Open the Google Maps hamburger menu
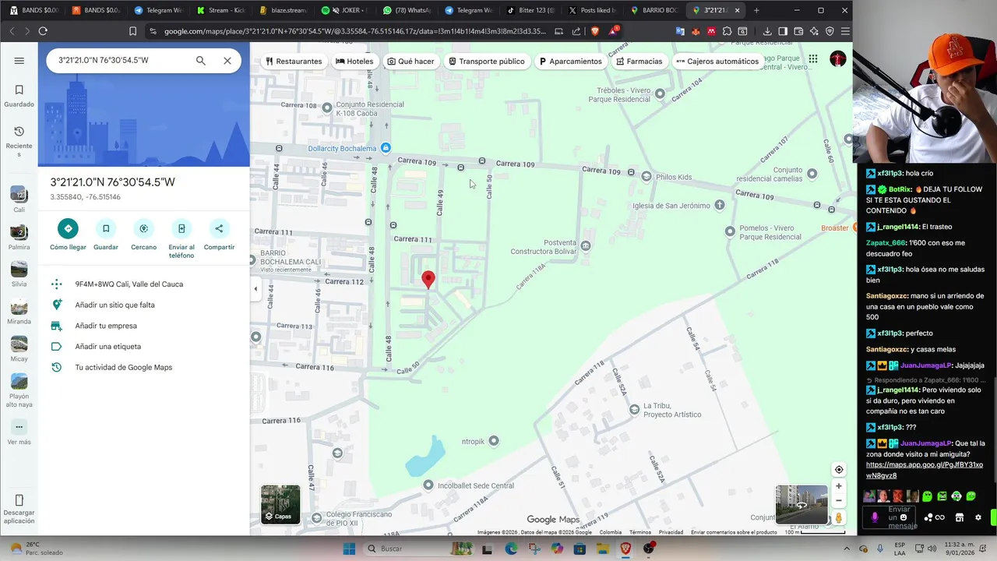This screenshot has width=997, height=561. coord(19,61)
